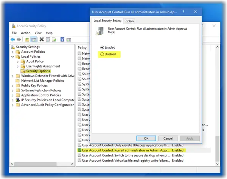Select Software Restriction Policies item

tap(41, 90)
